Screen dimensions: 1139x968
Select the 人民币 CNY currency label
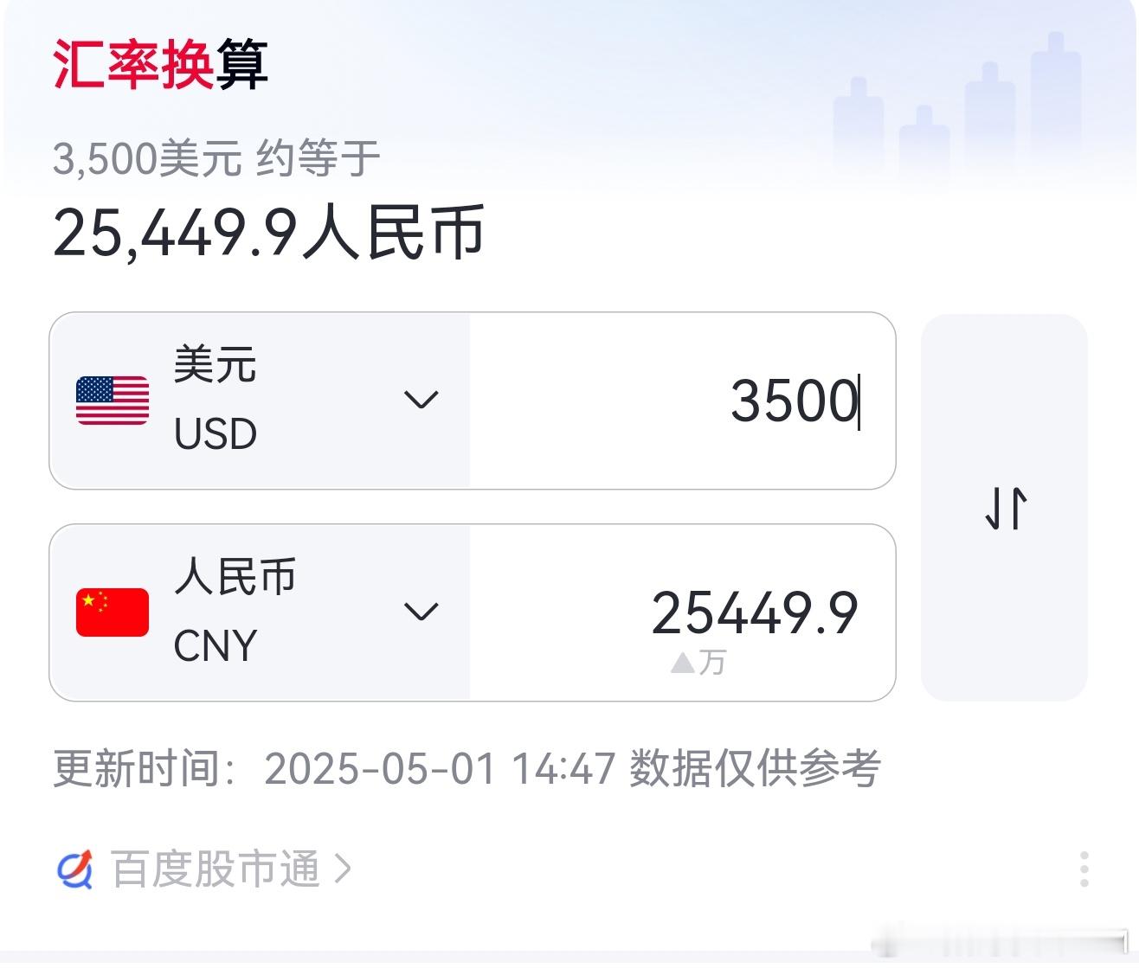tap(235, 612)
